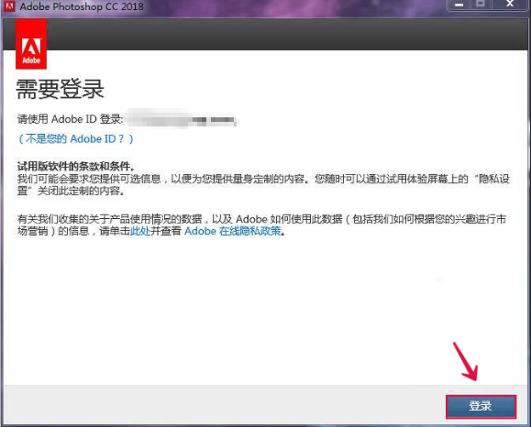Click the blue 登录 button
This screenshot has height=427, width=531.
481,406
